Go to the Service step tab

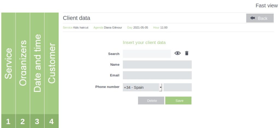point(8,63)
